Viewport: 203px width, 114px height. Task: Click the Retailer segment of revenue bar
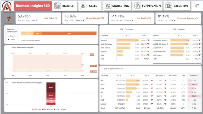[x=69, y=33]
